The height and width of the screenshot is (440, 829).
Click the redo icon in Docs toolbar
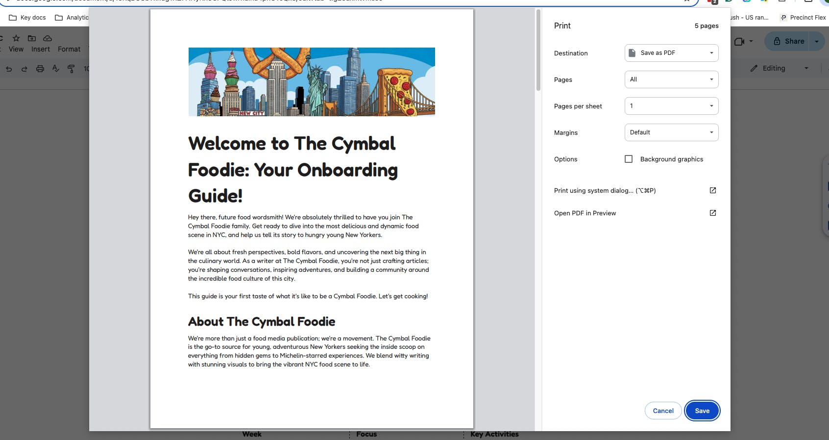(x=24, y=69)
